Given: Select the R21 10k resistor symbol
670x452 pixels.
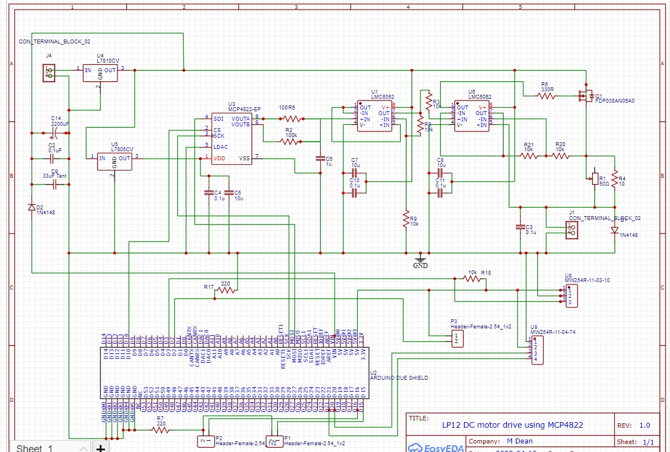Looking at the screenshot, I should [x=529, y=156].
